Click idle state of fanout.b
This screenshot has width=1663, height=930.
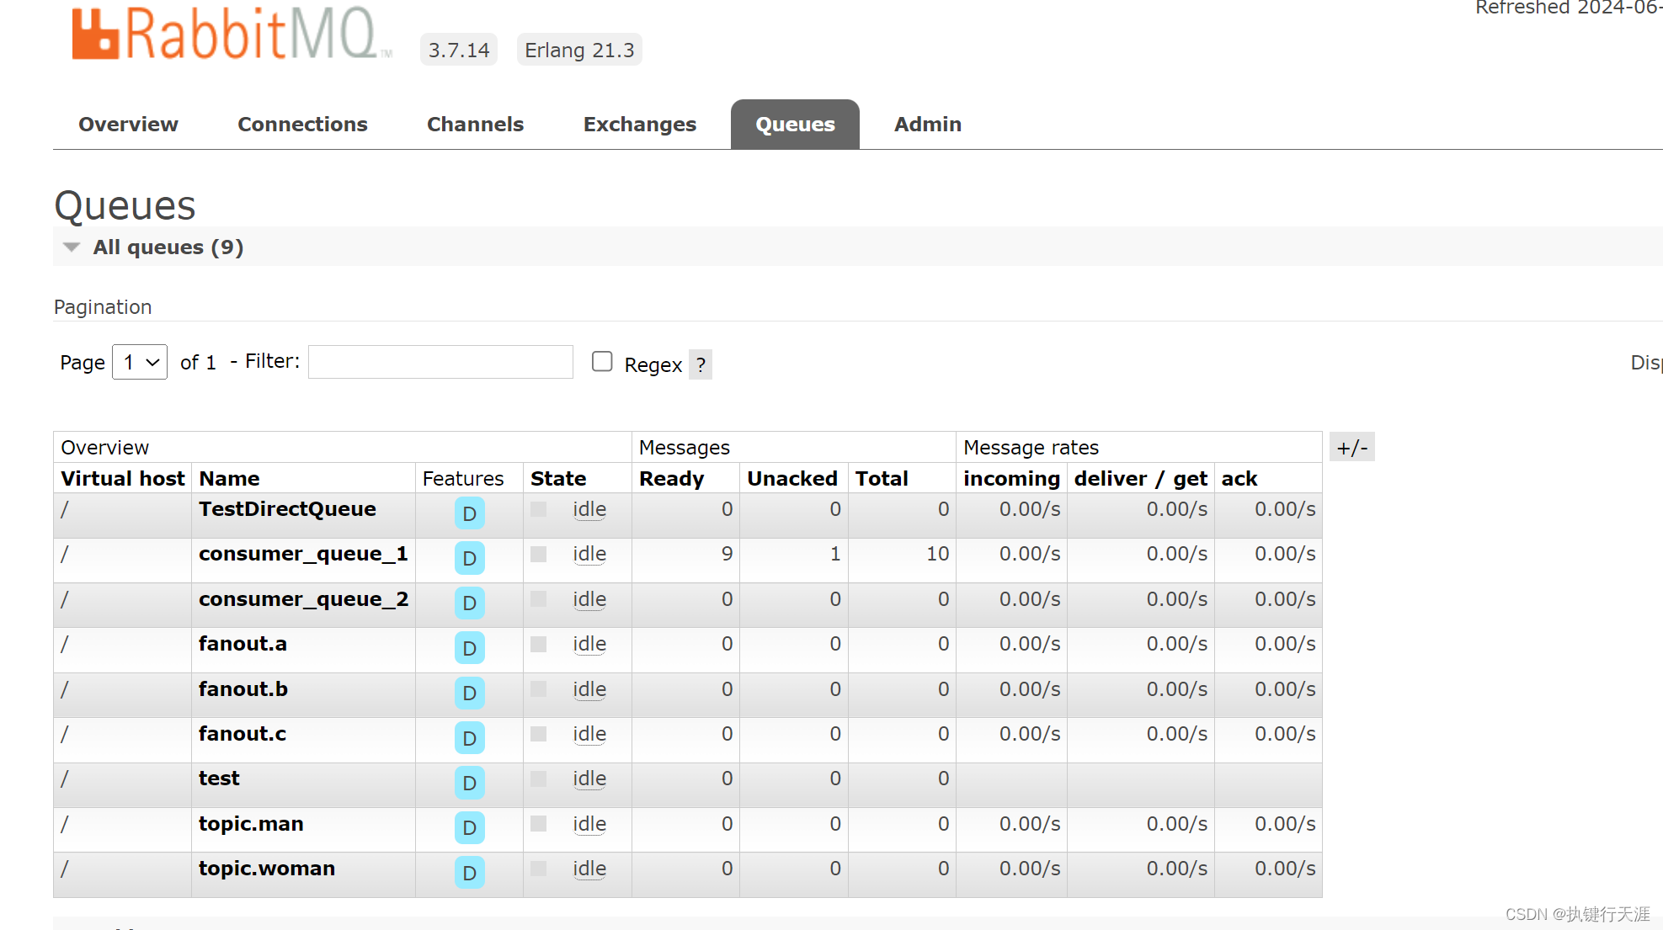[x=589, y=689]
